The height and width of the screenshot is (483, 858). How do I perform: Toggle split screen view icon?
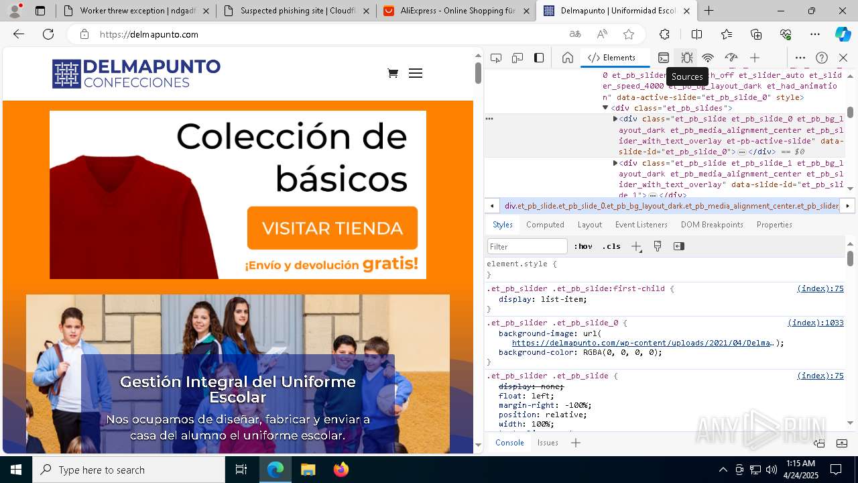696,34
